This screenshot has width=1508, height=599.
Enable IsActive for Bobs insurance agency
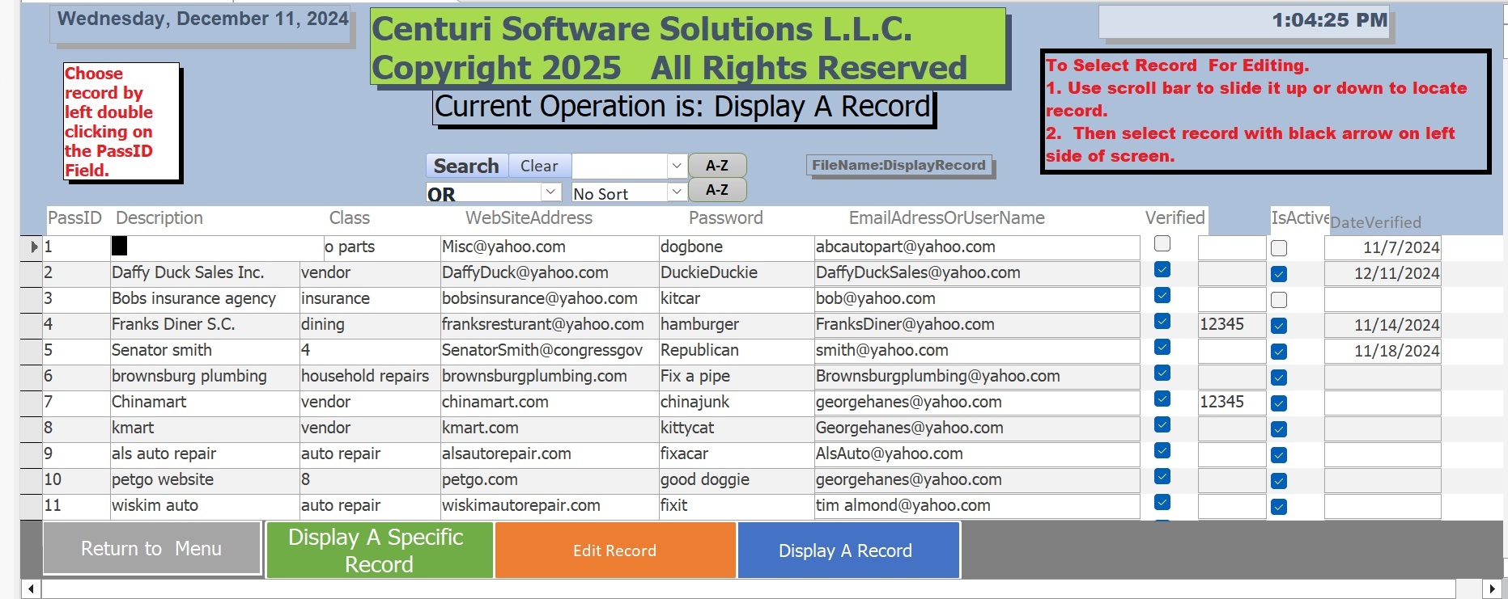click(1279, 300)
